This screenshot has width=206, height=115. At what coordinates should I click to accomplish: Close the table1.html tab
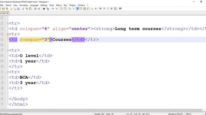[x=7, y=13]
